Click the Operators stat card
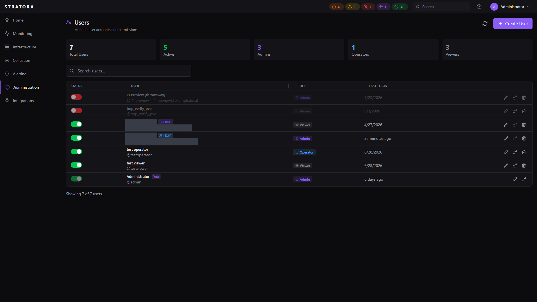Viewport: 537px width, 302px height. coord(393,50)
